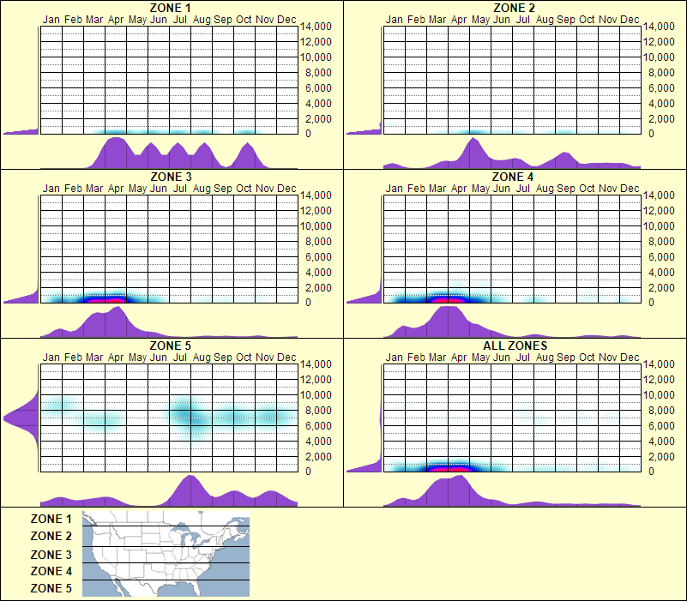The width and height of the screenshot is (687, 601).
Task: Click the ZONE 1 chart title
Action: (170, 8)
